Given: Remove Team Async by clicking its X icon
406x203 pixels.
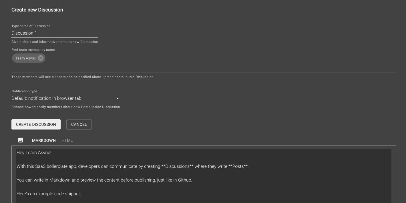Looking at the screenshot, I should point(41,58).
